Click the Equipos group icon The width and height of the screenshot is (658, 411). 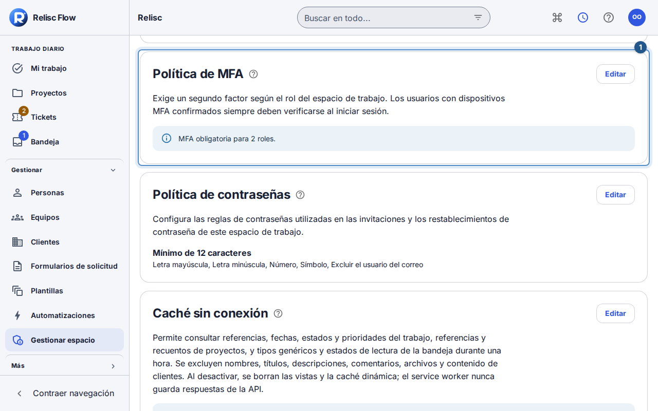pyautogui.click(x=17, y=217)
